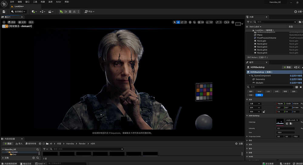Toggle surface snapping icon in viewport

[x=195, y=22]
